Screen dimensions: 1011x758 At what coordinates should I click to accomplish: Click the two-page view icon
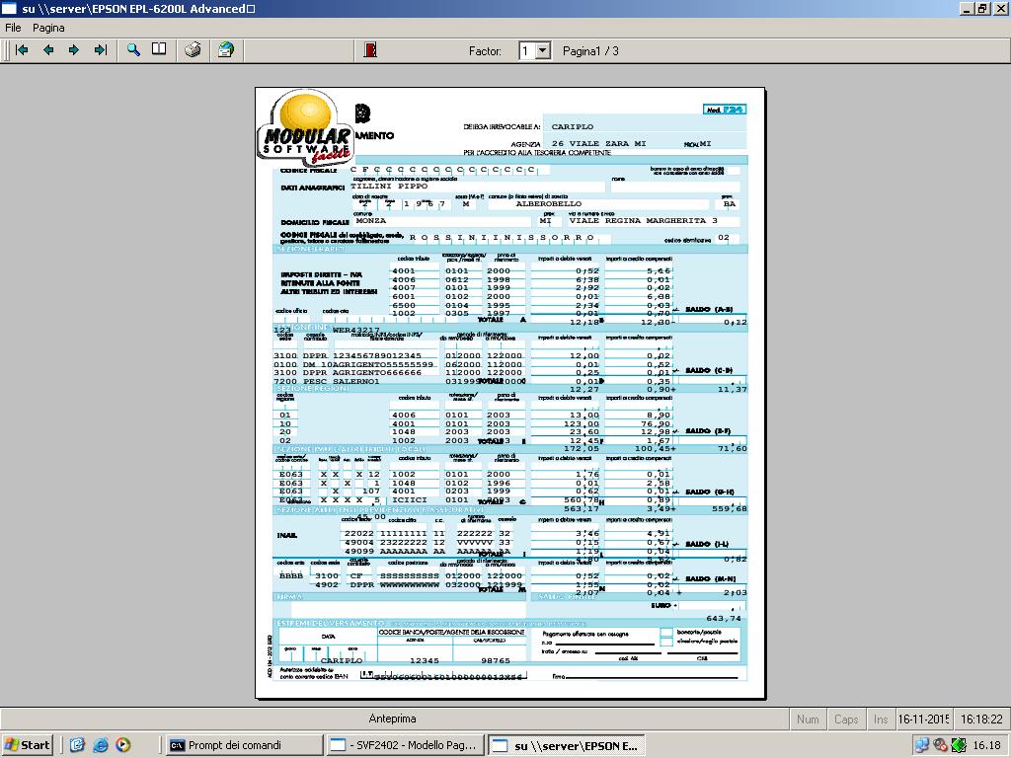(x=159, y=49)
